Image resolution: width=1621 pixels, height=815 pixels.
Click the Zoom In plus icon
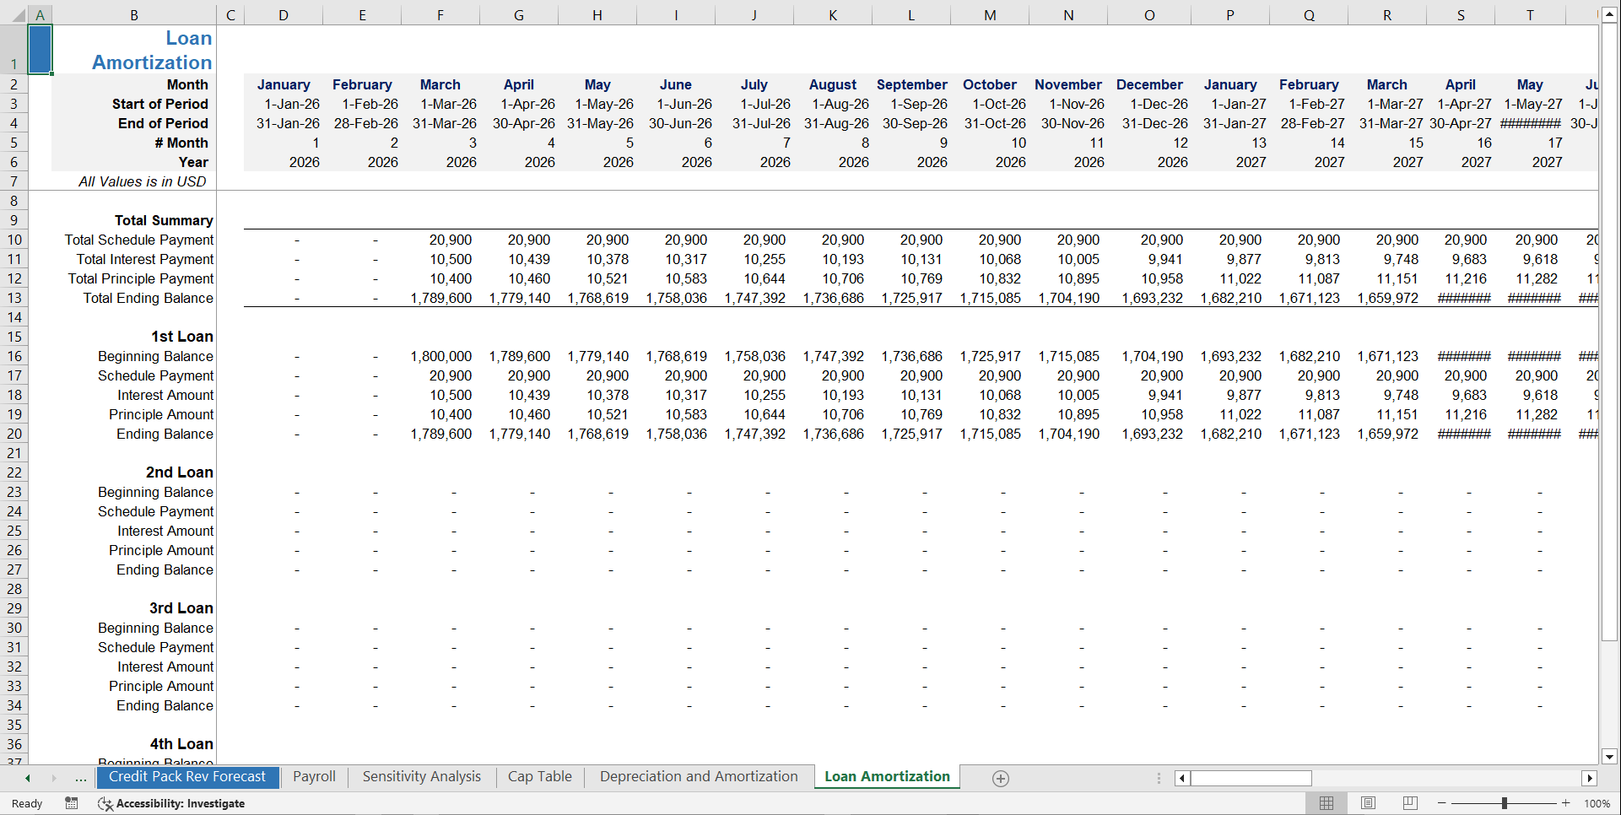[x=1567, y=803]
